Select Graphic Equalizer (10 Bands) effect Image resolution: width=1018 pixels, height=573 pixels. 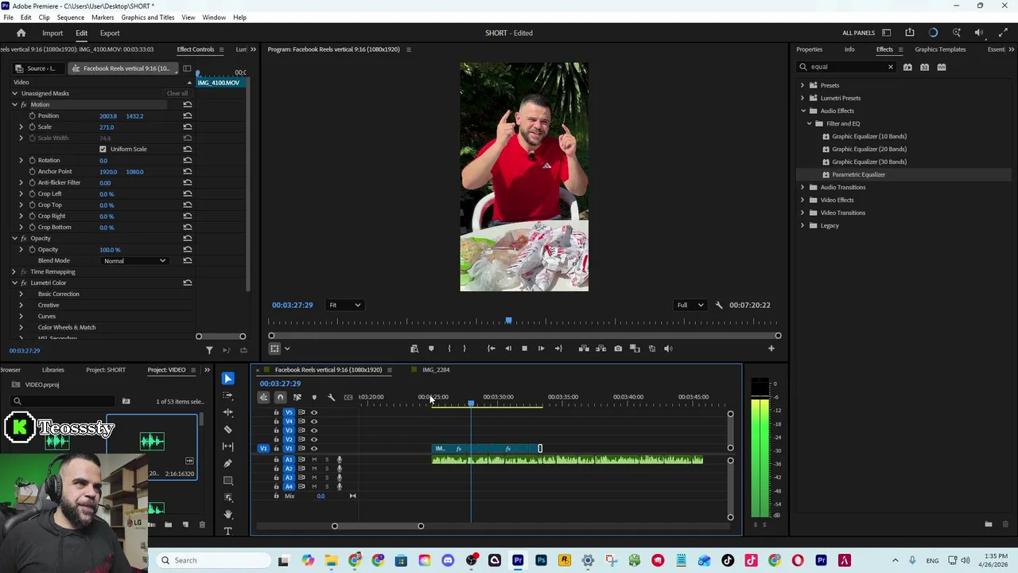[868, 136]
